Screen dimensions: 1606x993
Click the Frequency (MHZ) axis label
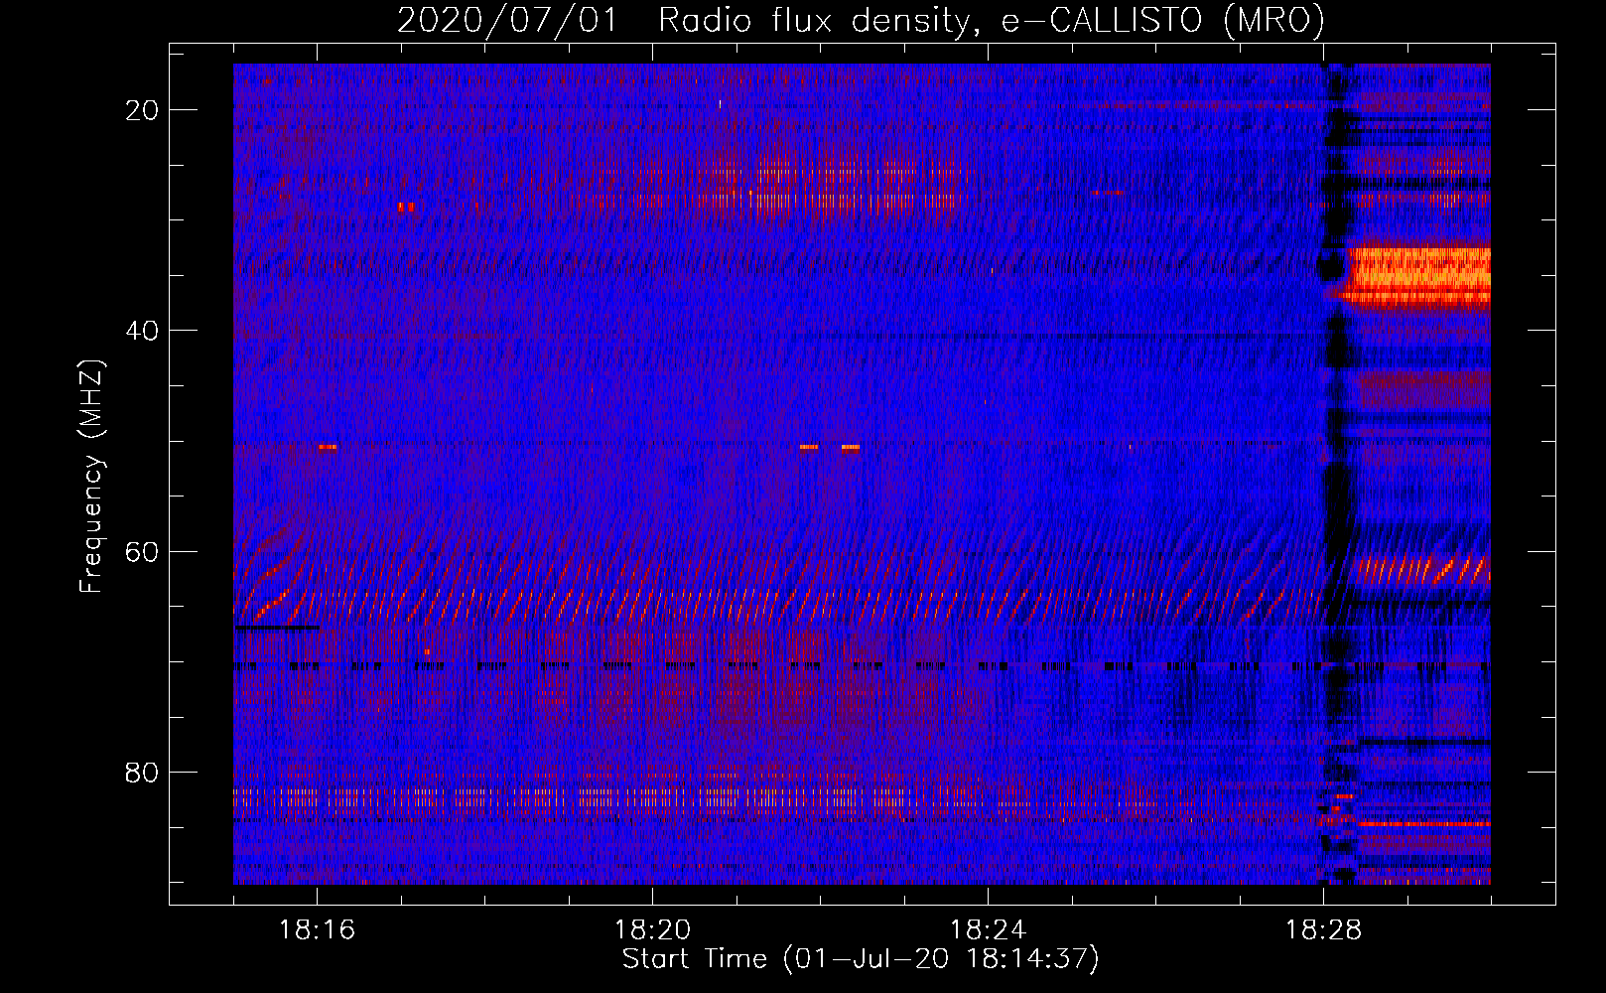click(91, 477)
